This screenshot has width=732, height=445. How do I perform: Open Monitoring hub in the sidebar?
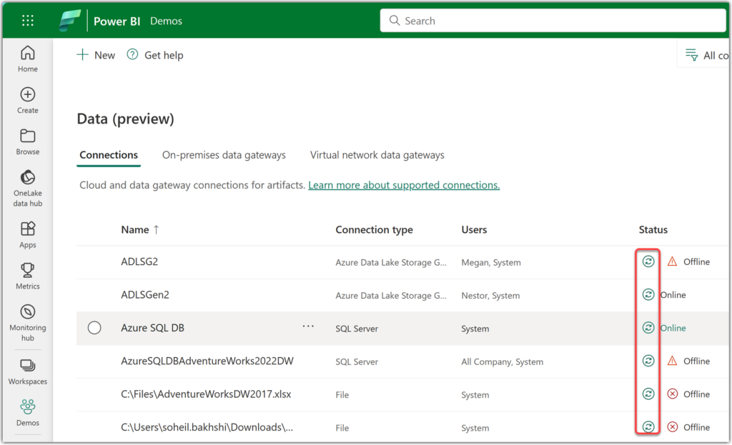28,323
